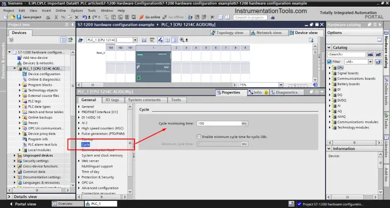Enable minimum cycle time for cyclic OBs
The width and height of the screenshot is (390, 208).
(x=199, y=136)
